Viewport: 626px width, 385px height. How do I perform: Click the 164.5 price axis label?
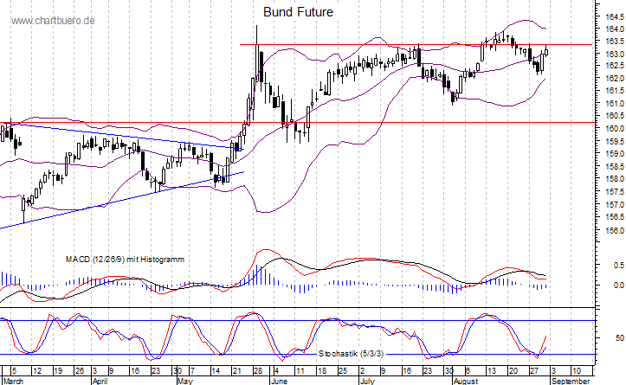(x=615, y=16)
